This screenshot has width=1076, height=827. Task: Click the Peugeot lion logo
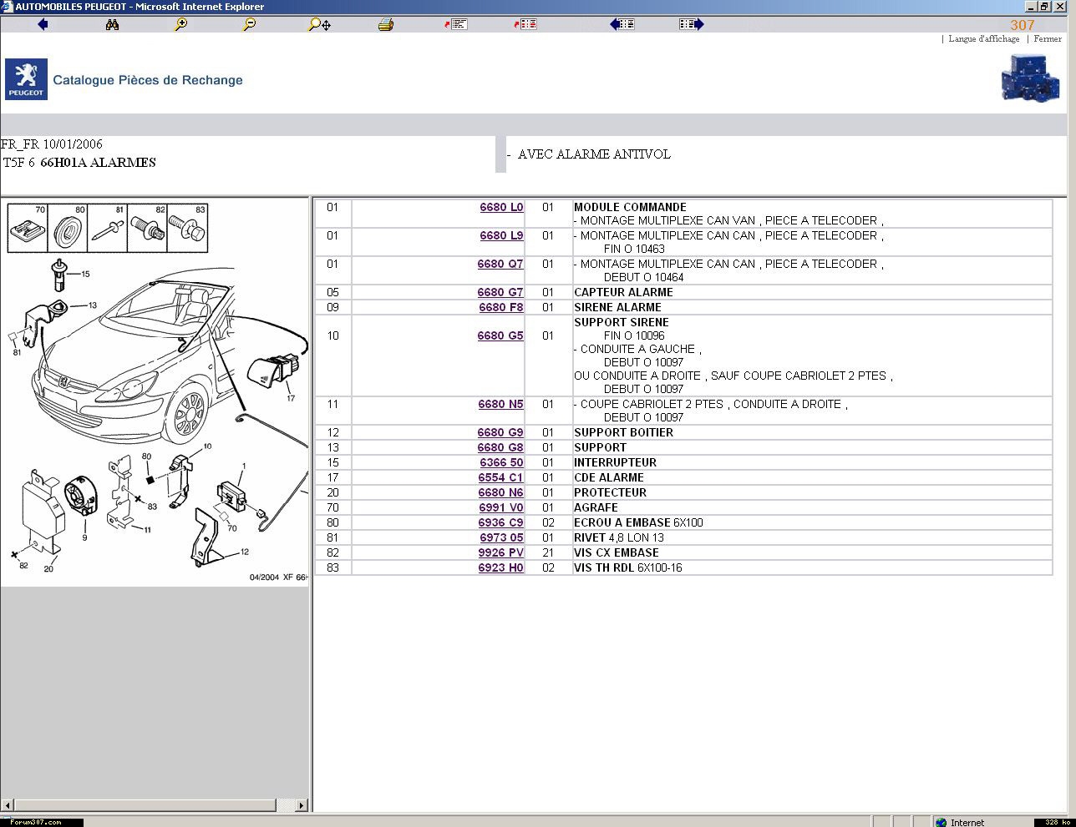point(27,79)
